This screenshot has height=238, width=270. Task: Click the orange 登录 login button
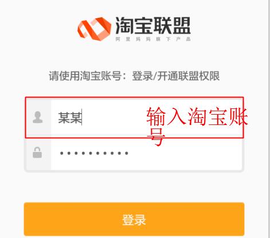click(x=134, y=219)
